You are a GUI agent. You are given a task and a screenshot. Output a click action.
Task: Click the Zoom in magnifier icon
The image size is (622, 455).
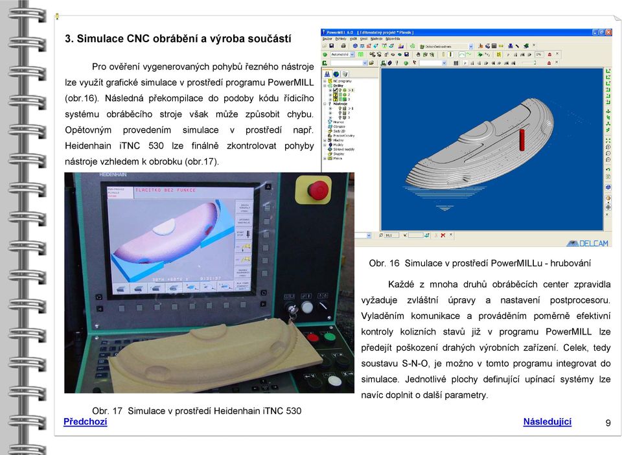tap(608, 146)
